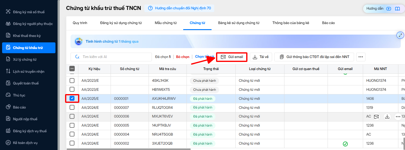Click the row email envelope icon
The image size is (405, 150).
coord(376,117)
